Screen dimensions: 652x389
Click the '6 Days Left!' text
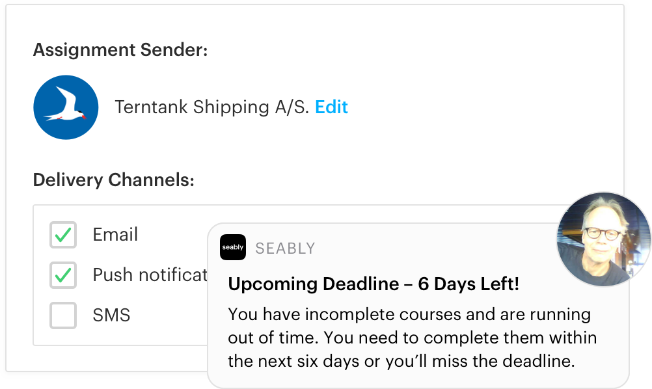tap(468, 284)
